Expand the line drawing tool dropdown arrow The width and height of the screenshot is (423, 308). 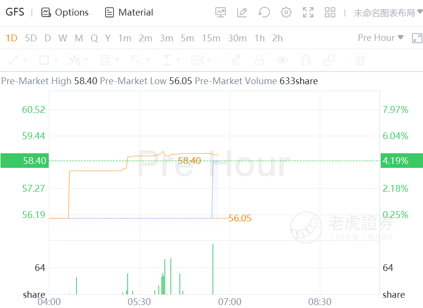coord(25,60)
